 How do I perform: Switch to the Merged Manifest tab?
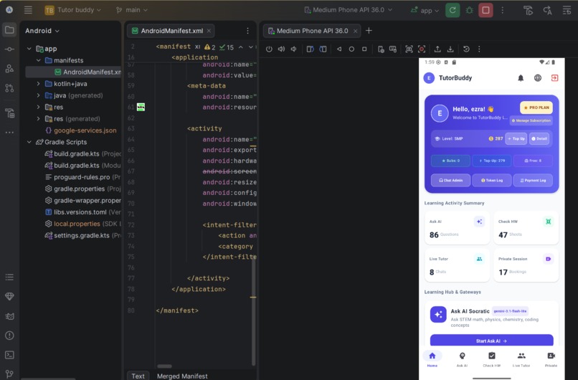click(182, 376)
